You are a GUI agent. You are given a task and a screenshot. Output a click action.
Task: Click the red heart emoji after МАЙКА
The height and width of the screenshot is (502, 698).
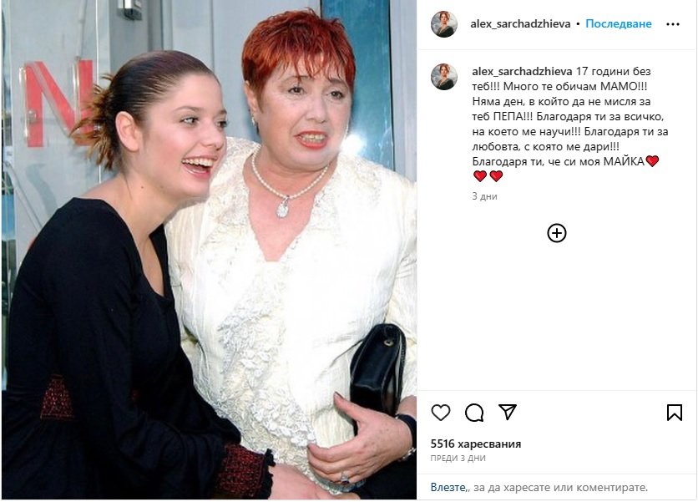[x=652, y=161]
